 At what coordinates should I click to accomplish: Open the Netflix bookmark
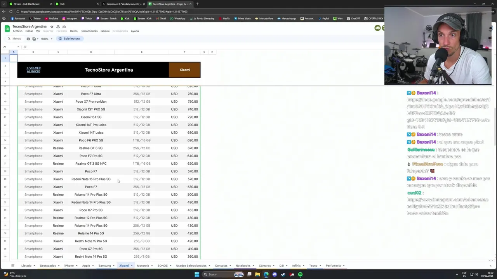(x=224, y=19)
